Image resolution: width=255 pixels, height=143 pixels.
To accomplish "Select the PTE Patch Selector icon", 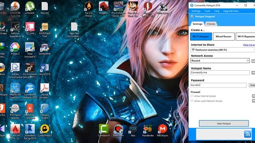I will coord(15,112).
